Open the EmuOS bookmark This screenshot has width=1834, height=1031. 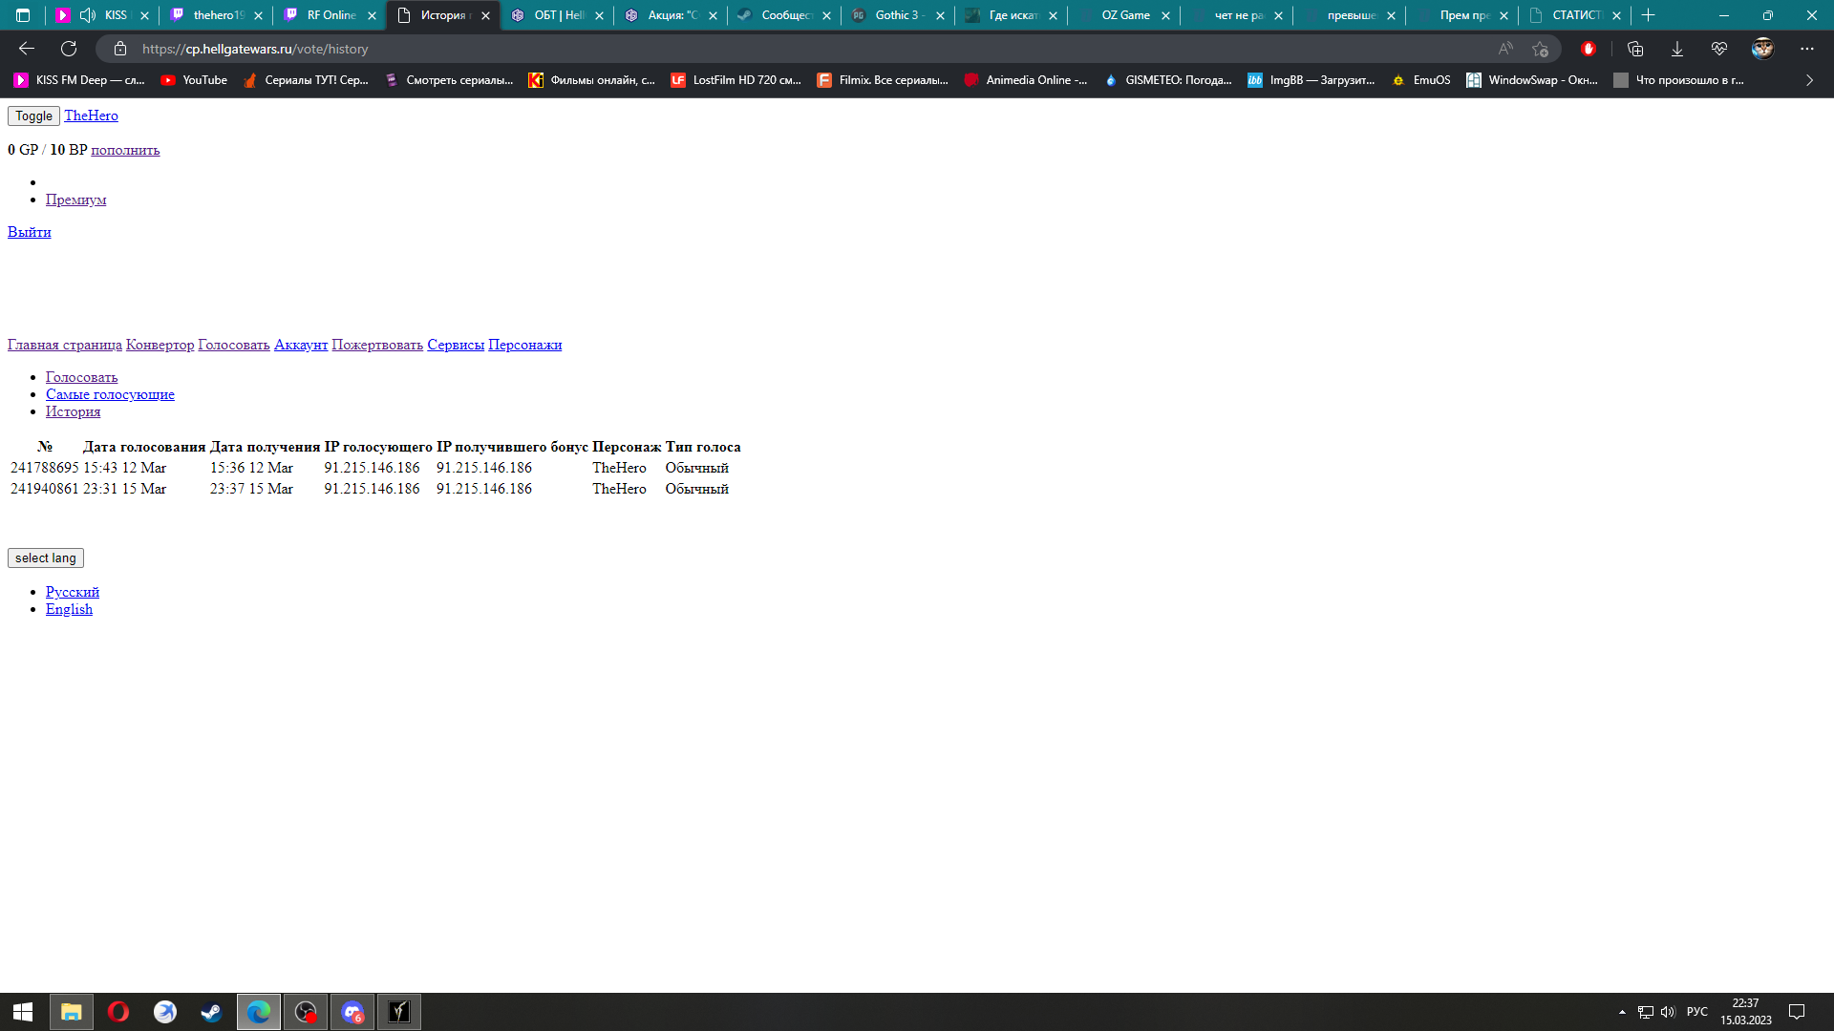click(1421, 80)
